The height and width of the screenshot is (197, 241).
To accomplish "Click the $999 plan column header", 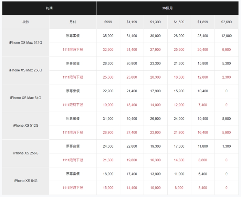I will pos(108,22).
